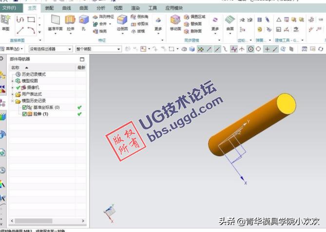Select the Arc sketch tool

pyautogui.click(x=31, y=30)
